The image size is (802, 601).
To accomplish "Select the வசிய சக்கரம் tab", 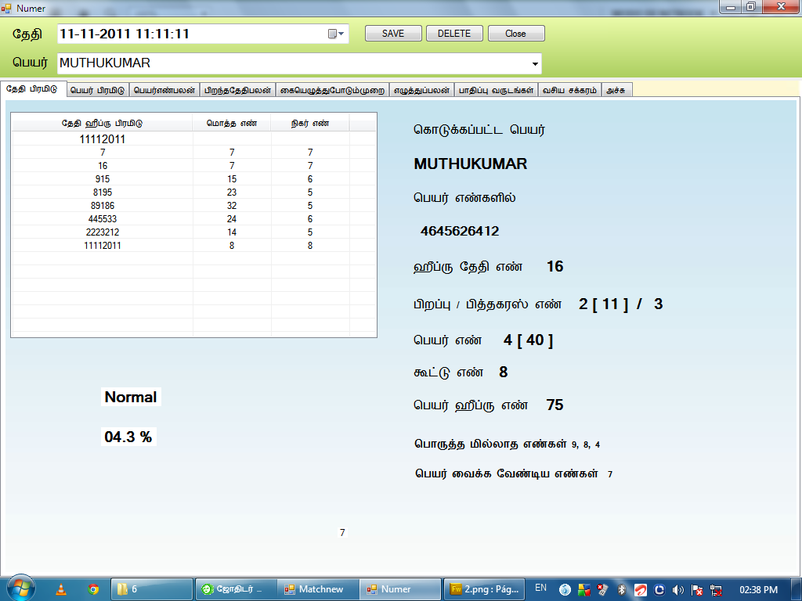I will (569, 90).
